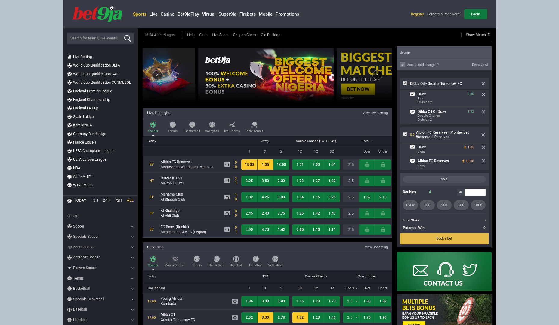Select Under 2.10 for Manama Club match

coord(383,197)
